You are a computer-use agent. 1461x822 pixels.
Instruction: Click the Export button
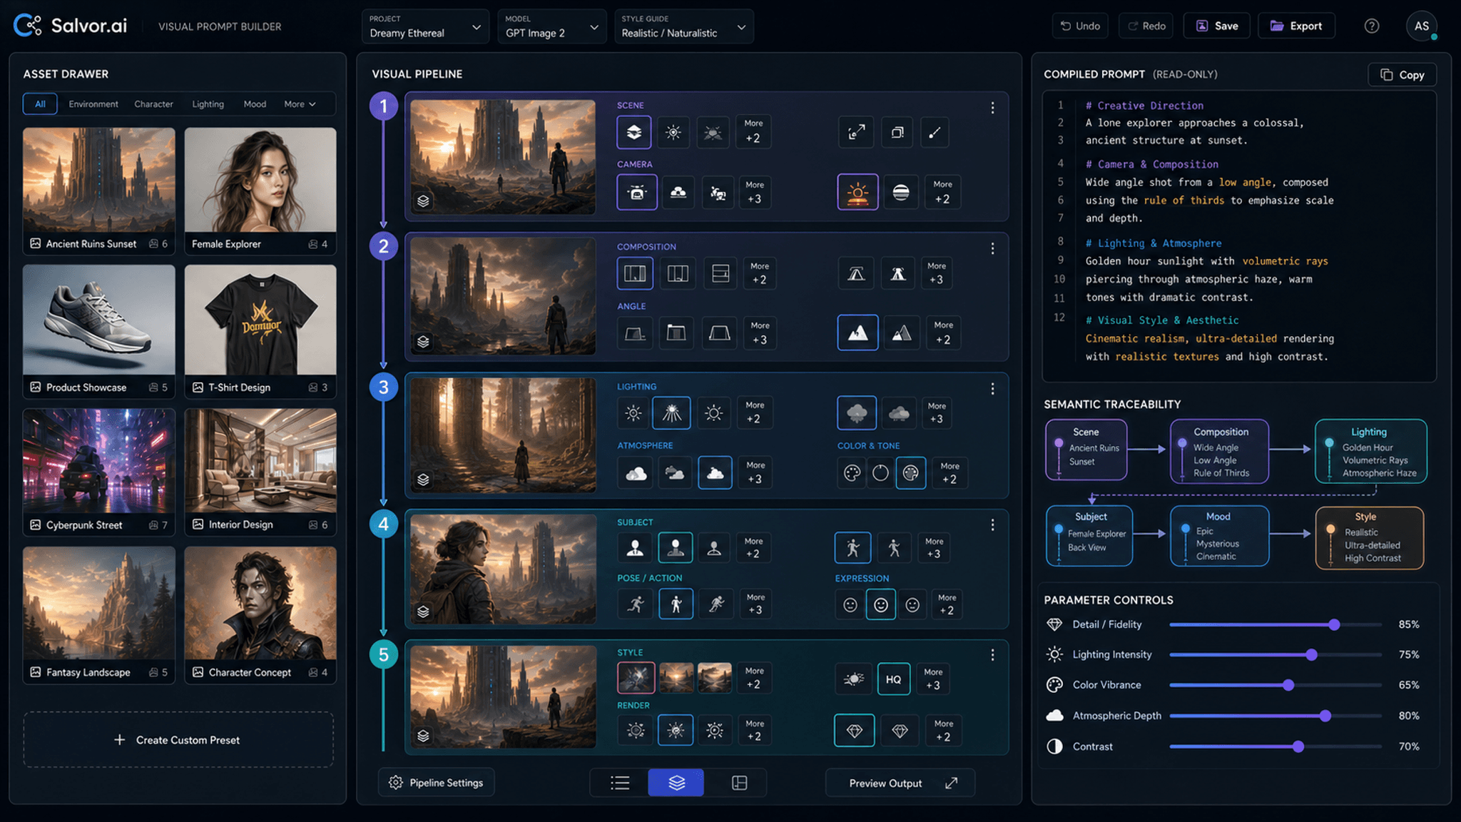pyautogui.click(x=1296, y=26)
